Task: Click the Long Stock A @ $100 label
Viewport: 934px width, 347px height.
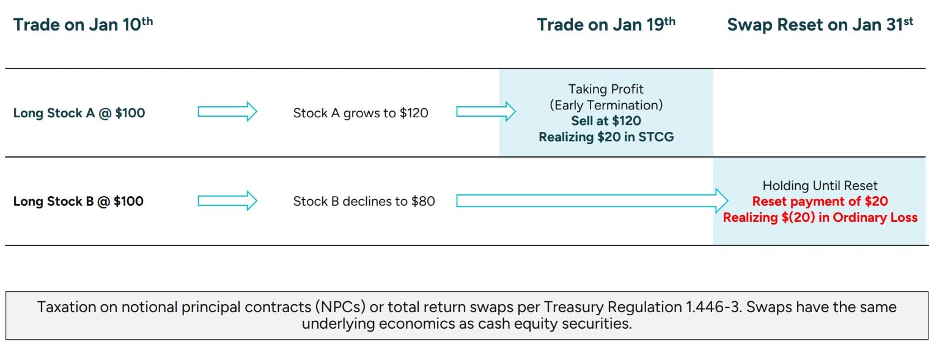Action: 79,113
